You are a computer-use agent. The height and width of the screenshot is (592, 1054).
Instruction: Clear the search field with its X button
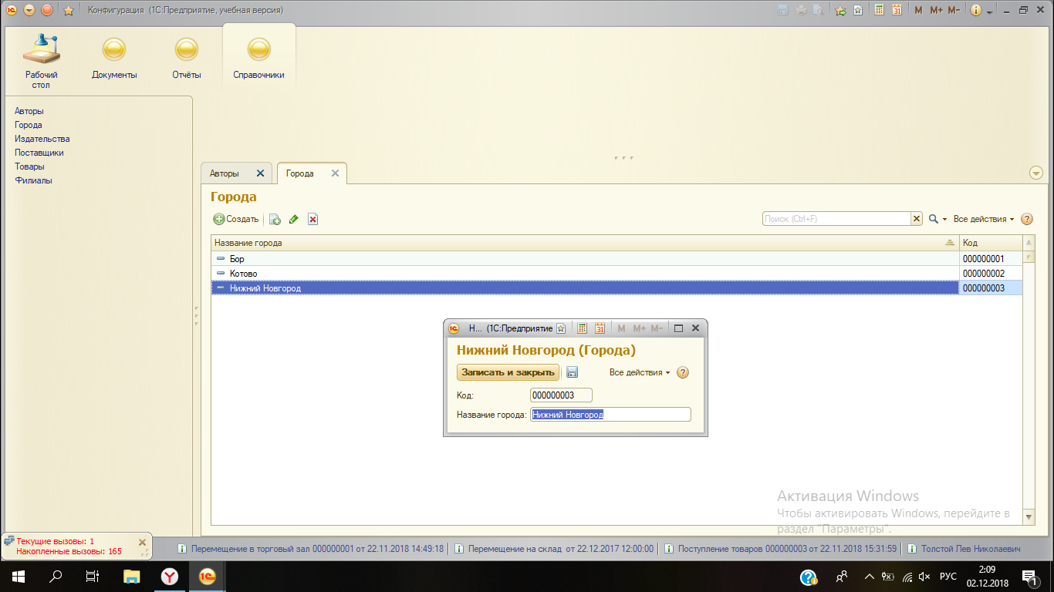917,220
